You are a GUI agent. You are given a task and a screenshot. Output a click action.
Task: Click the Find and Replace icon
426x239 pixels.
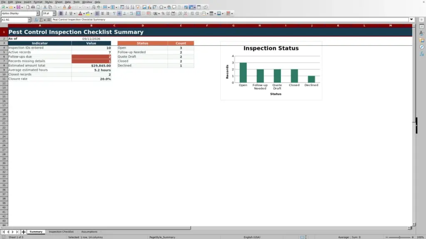coord(94,7)
